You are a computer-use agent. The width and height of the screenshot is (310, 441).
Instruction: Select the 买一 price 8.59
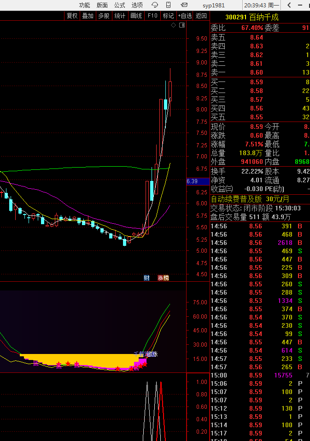[257, 82]
